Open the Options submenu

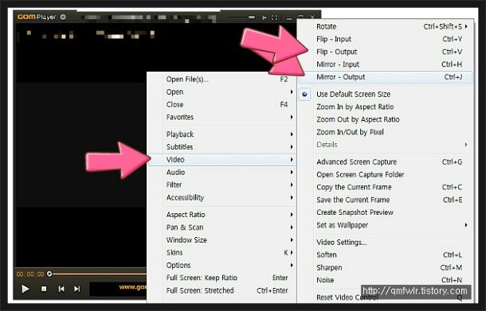click(x=222, y=265)
